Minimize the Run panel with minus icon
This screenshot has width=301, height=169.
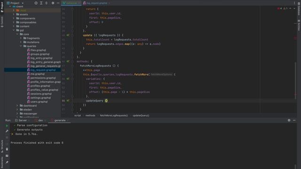click(x=294, y=120)
